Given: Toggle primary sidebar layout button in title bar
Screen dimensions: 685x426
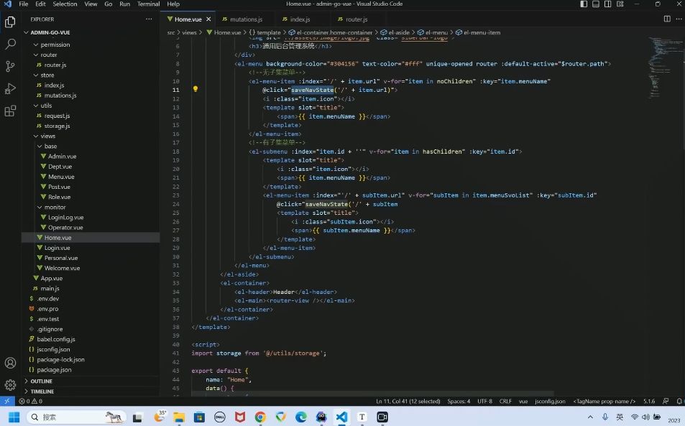Looking at the screenshot, I should [x=584, y=4].
